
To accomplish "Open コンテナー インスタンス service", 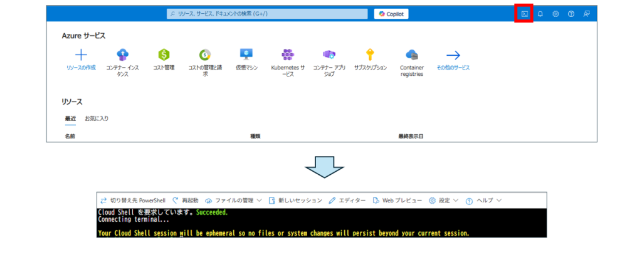I will pos(122,63).
